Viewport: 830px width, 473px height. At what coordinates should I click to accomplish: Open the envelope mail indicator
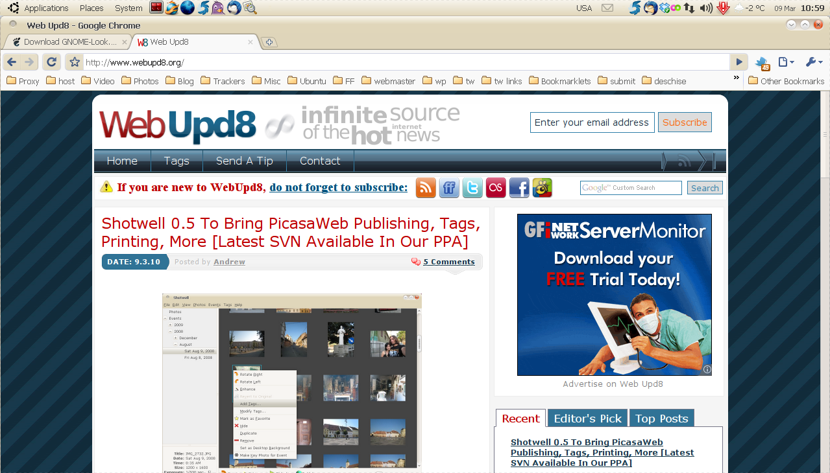(x=607, y=8)
